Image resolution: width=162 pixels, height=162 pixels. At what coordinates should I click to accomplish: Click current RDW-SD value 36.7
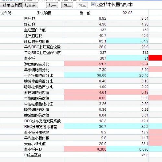tap(103, 127)
